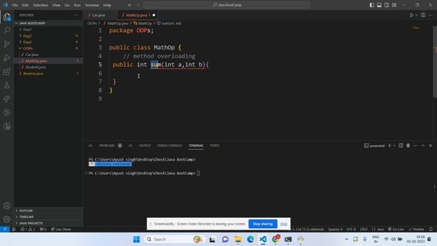The height and width of the screenshot is (246, 437).
Task: Create a new terminal with plus
Action: pos(390,146)
